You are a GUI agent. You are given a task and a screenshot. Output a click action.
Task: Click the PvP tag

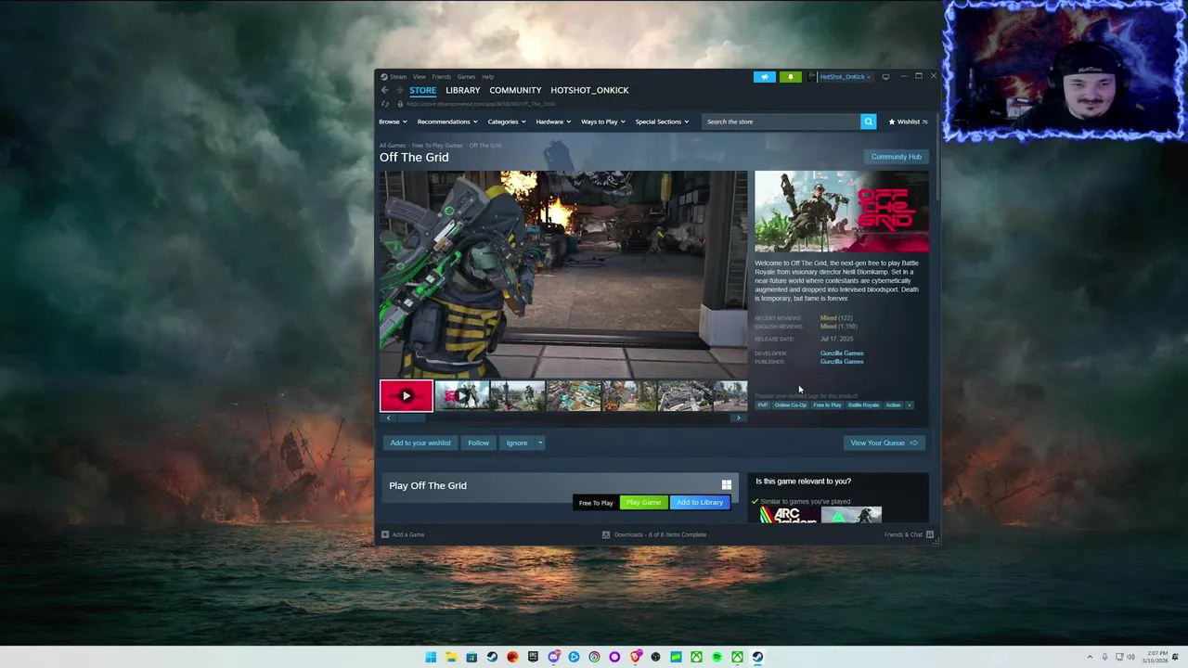tap(763, 405)
